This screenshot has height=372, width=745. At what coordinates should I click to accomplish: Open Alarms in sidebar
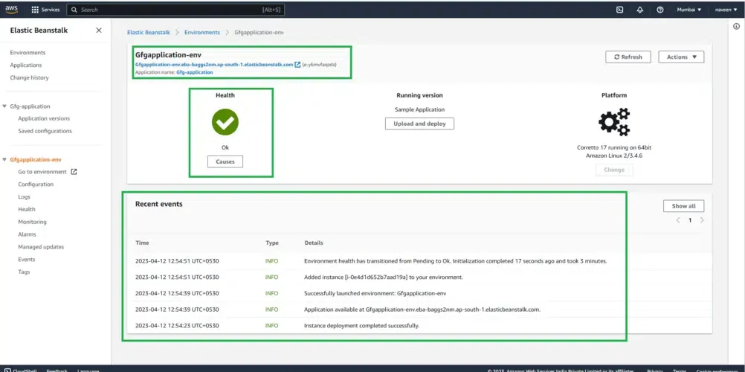pos(27,234)
